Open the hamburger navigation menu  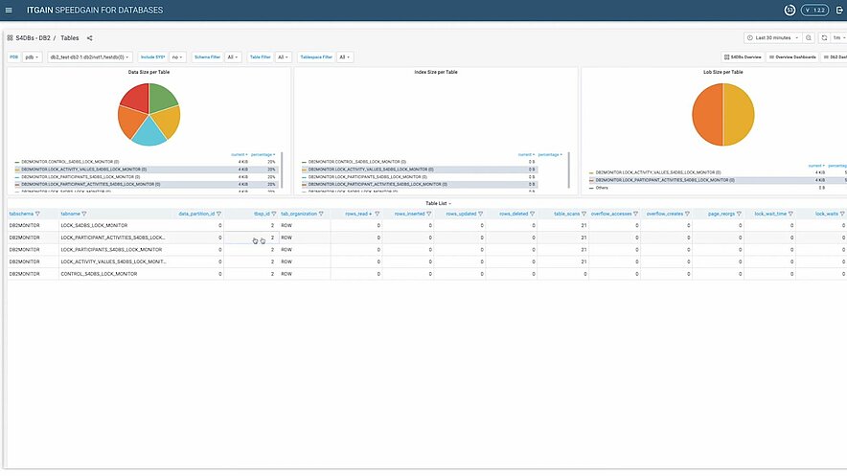pyautogui.click(x=9, y=10)
